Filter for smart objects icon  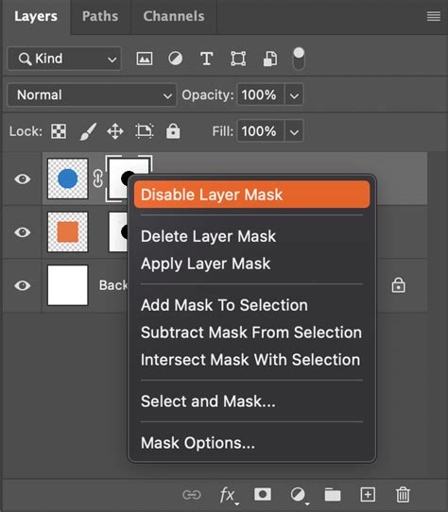pos(270,60)
